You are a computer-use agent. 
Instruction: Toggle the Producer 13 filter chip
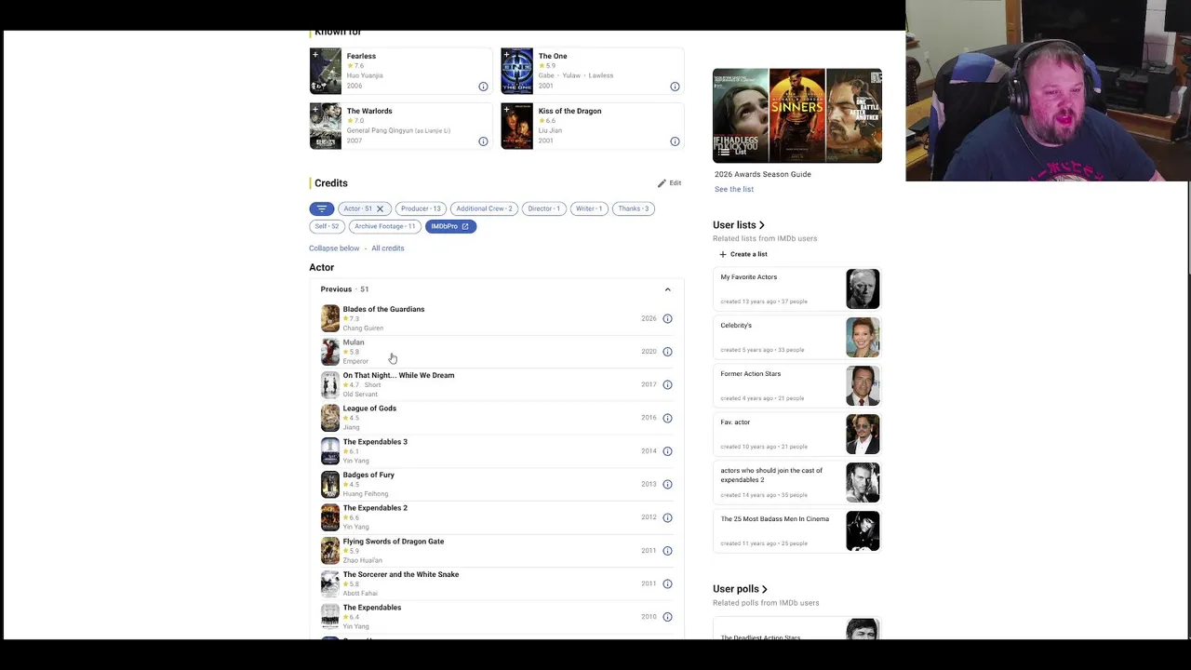pos(421,208)
